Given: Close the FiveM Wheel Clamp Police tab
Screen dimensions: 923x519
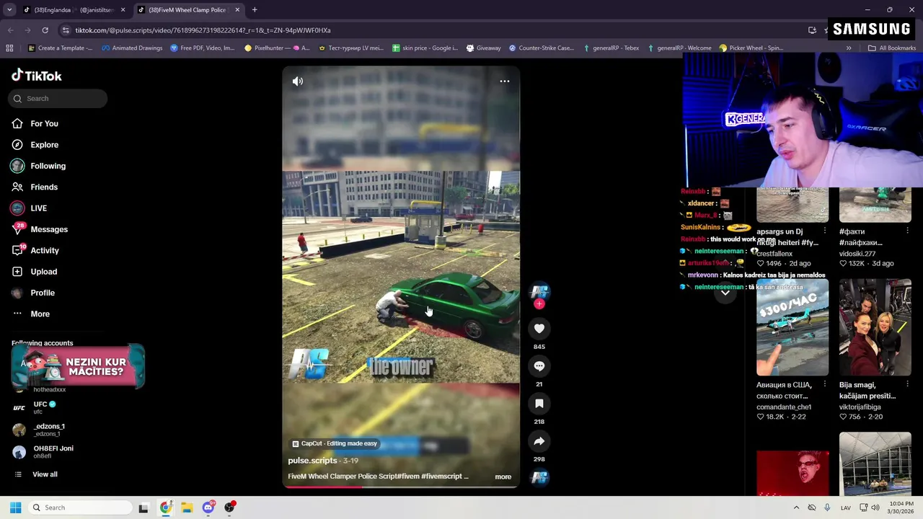Looking at the screenshot, I should (237, 10).
